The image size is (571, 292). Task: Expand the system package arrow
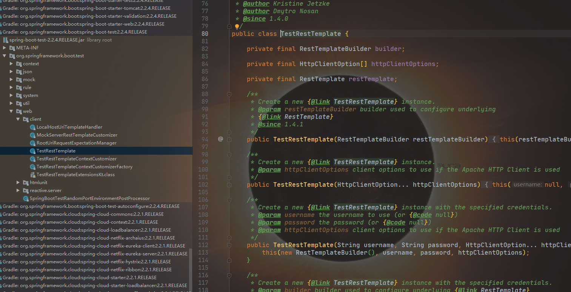coord(11,95)
